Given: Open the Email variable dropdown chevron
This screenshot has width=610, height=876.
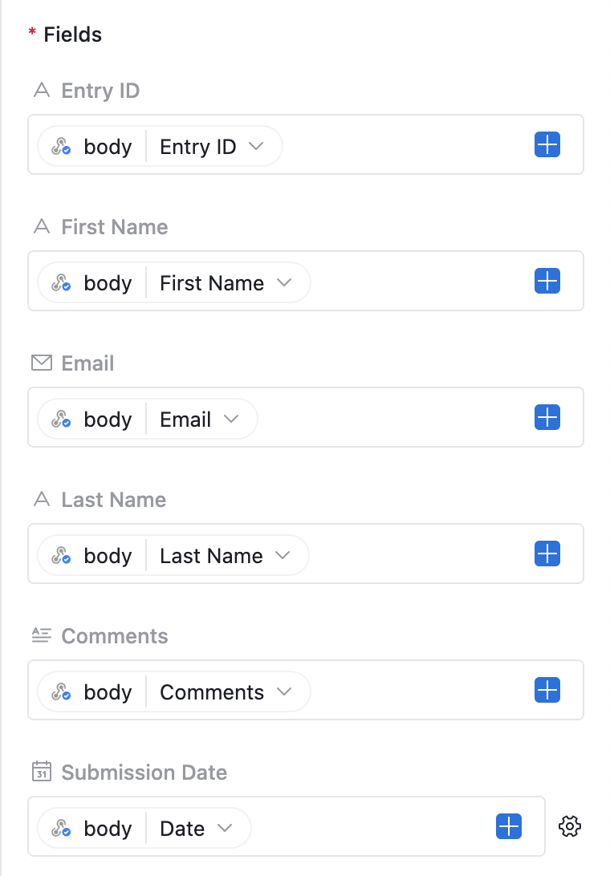Looking at the screenshot, I should tap(231, 420).
